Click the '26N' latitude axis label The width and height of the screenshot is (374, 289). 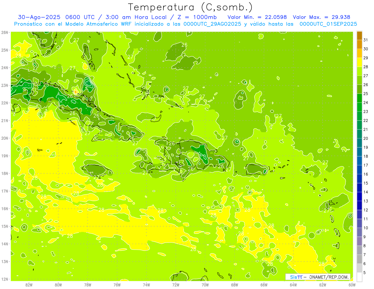[5, 32]
